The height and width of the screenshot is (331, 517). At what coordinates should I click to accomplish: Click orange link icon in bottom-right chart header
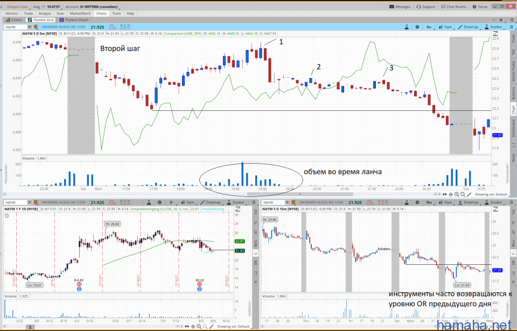[x=293, y=202]
